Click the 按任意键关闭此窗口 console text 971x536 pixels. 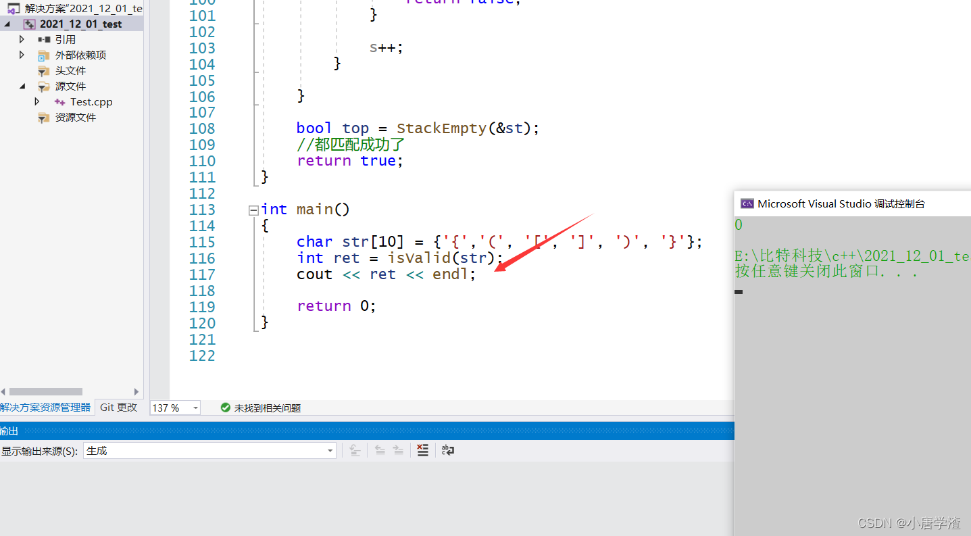click(826, 272)
